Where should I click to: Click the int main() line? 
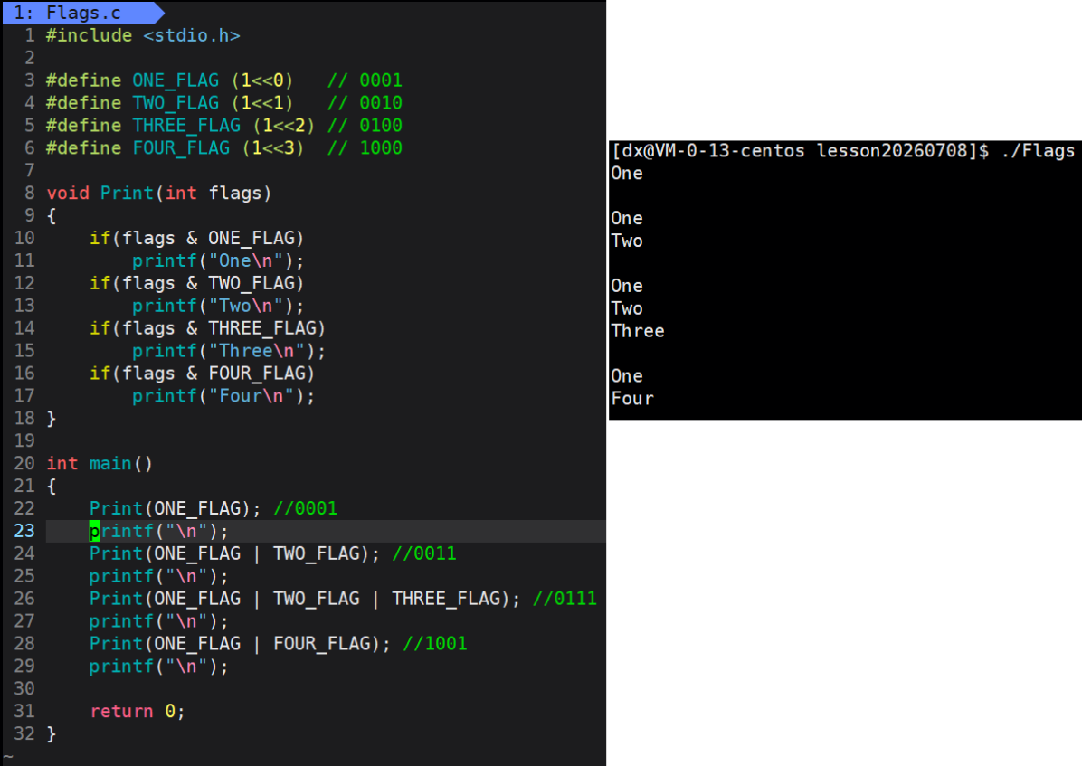(x=100, y=463)
